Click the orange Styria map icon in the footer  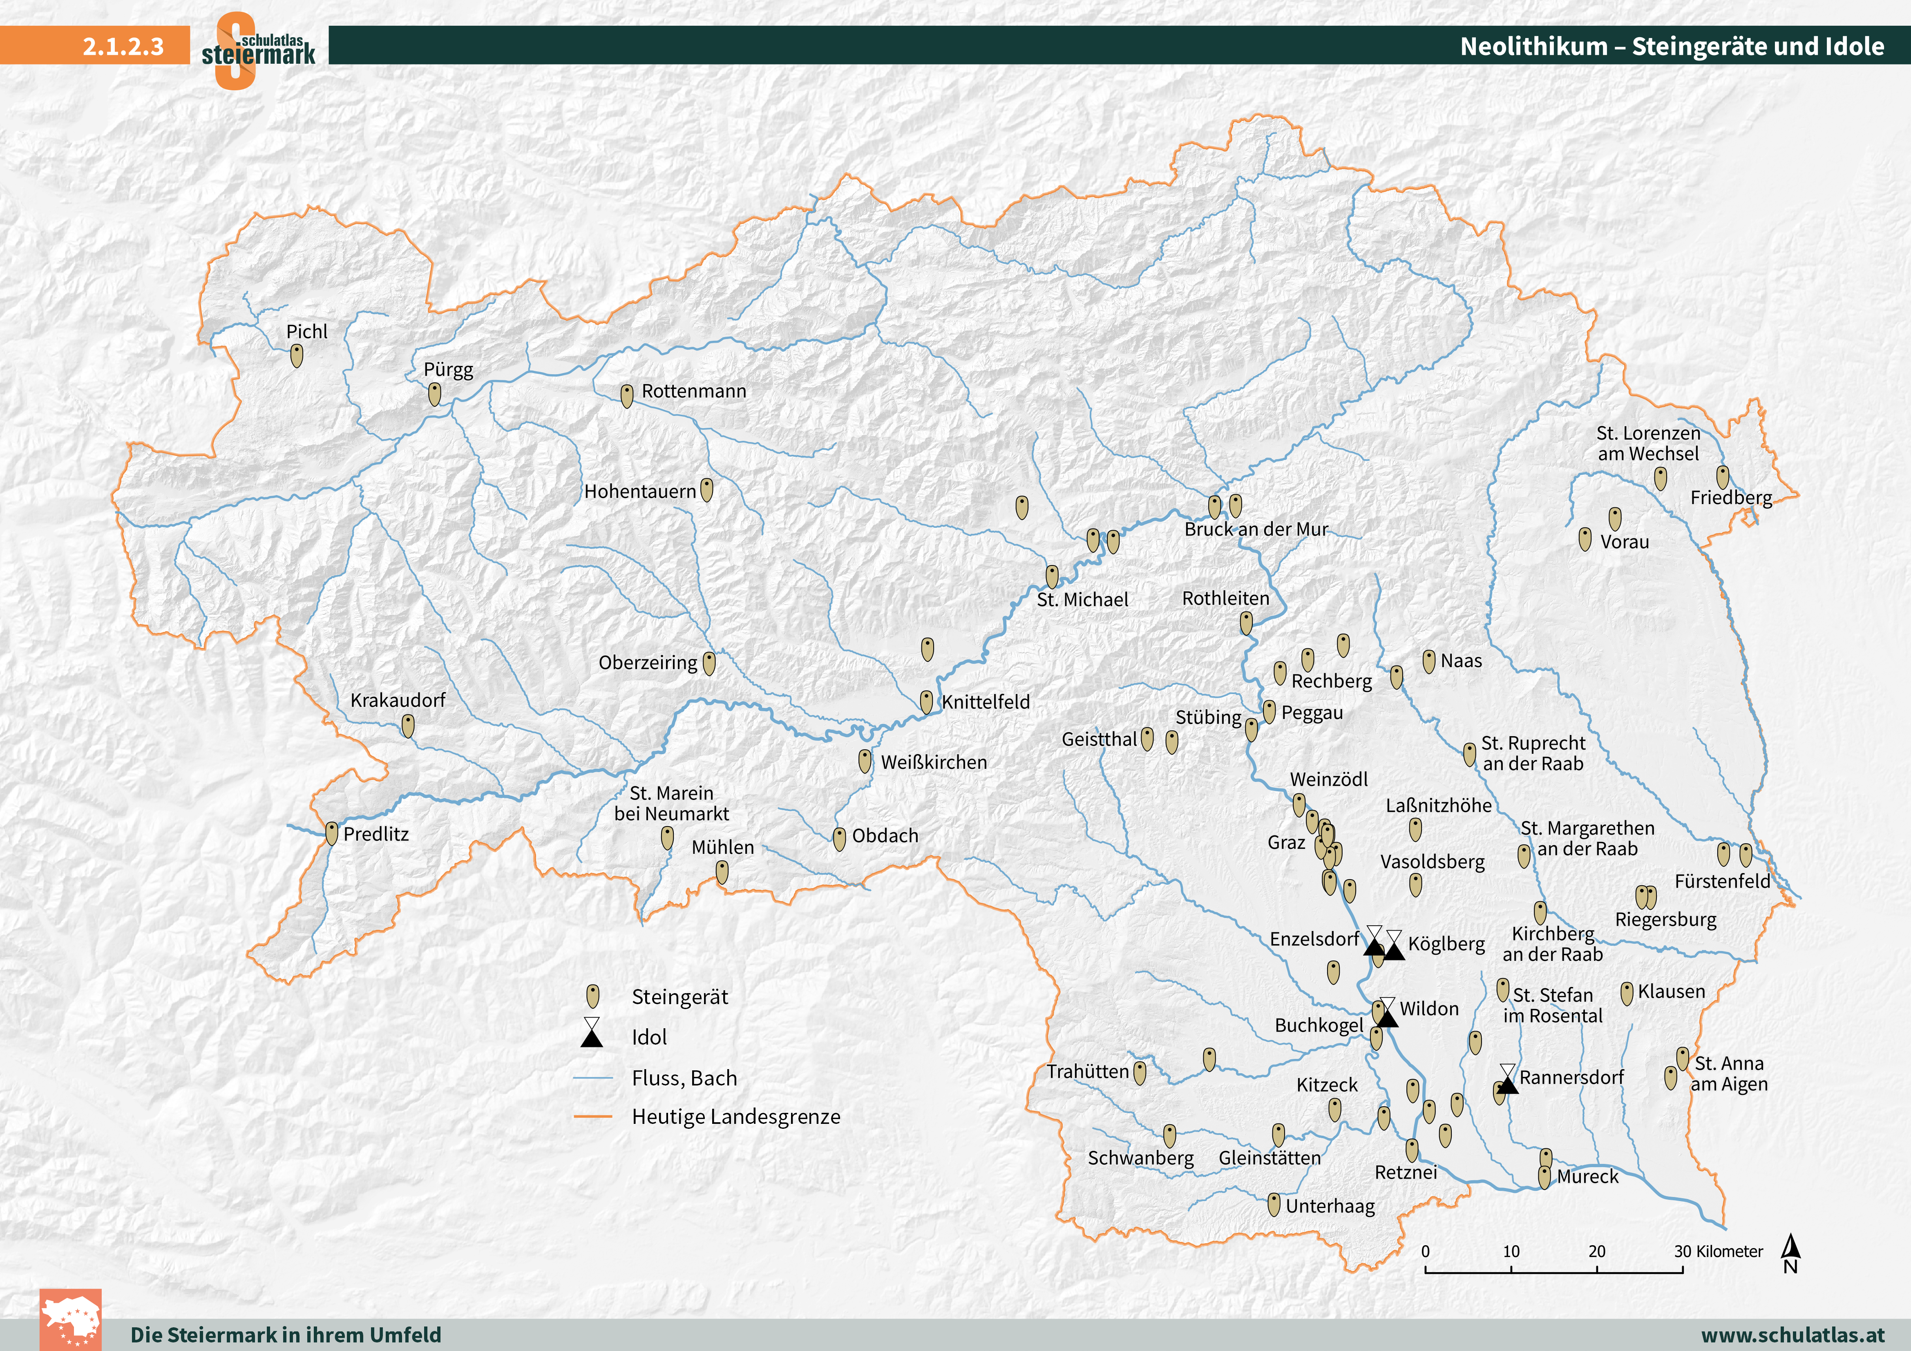point(71,1320)
